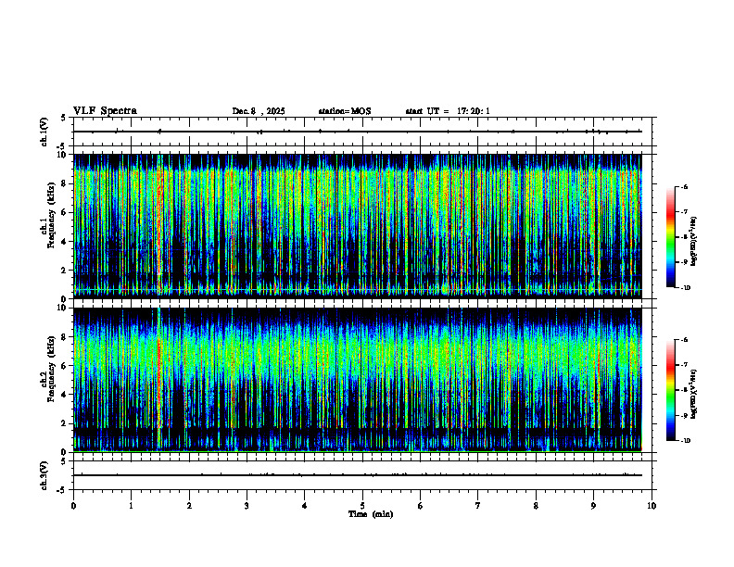Screen dimensions: 734x567
Task: Click the "0" tick on the time axis
Action: point(73,506)
